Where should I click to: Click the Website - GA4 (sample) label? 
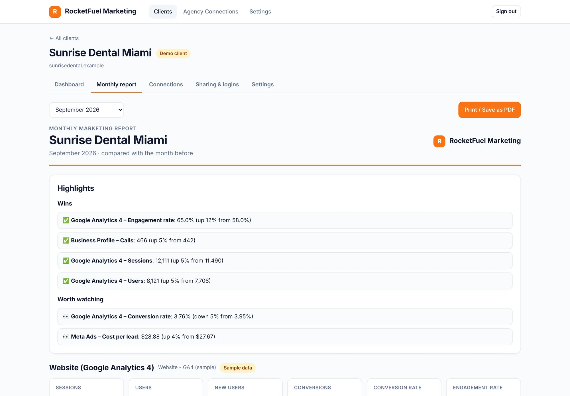(x=187, y=367)
